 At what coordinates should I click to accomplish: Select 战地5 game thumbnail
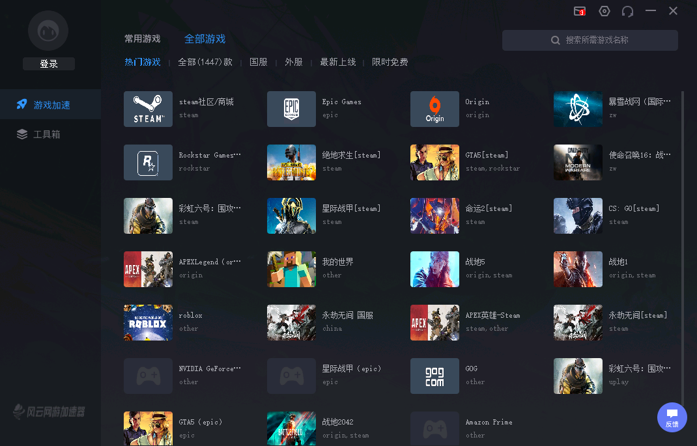(434, 269)
